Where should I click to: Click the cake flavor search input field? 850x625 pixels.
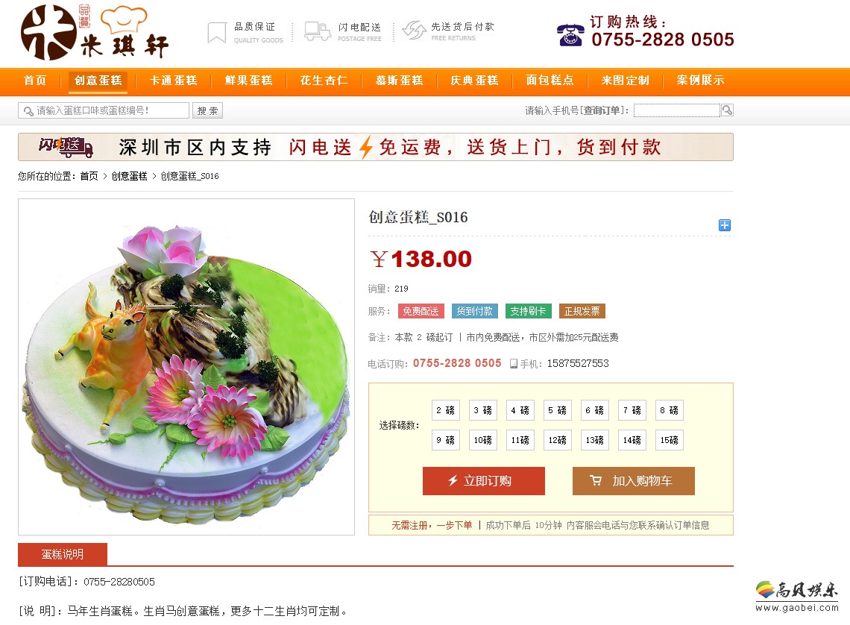pyautogui.click(x=104, y=110)
